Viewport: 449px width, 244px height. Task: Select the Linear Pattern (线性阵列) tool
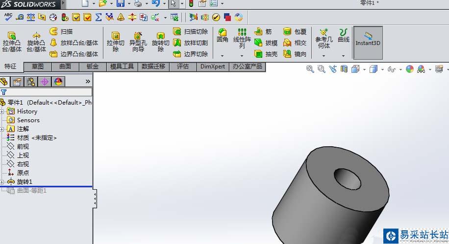242,39
